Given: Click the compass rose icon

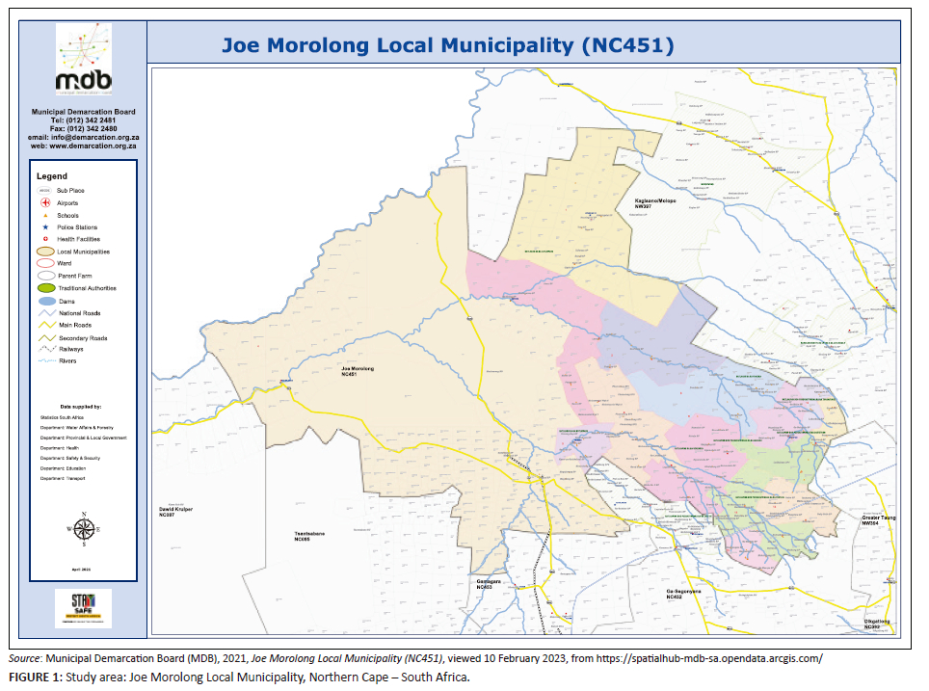Looking at the screenshot, I should tap(84, 528).
